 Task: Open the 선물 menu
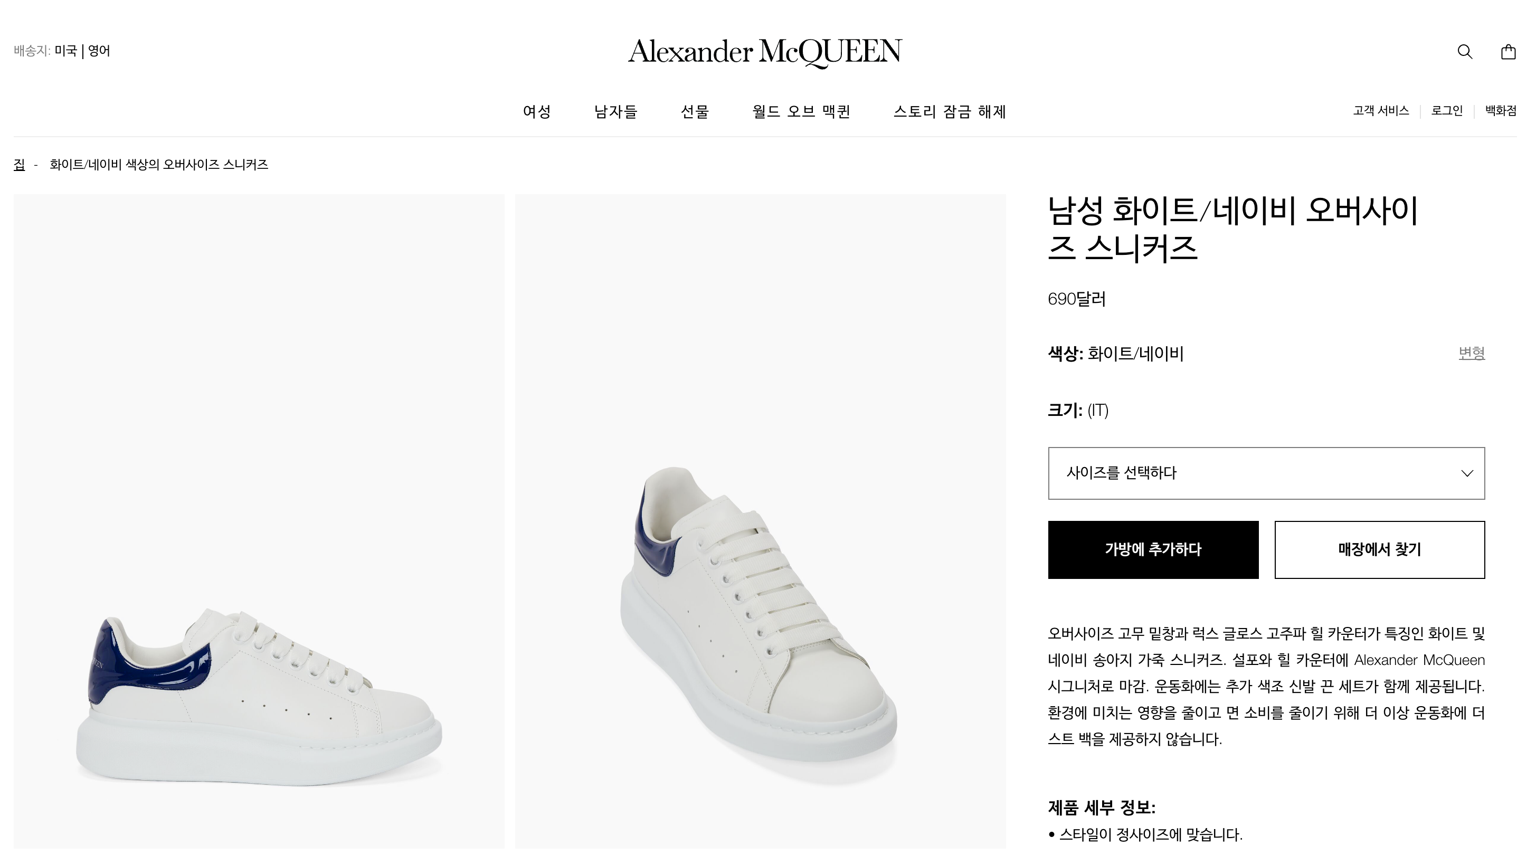tap(695, 111)
